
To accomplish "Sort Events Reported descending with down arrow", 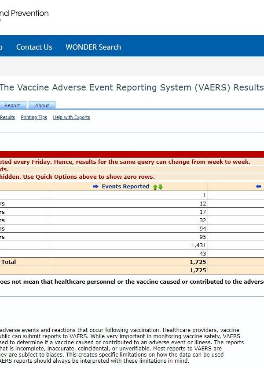I will tap(161, 187).
